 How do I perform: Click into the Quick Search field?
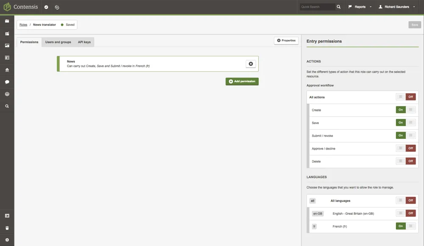(x=317, y=7)
